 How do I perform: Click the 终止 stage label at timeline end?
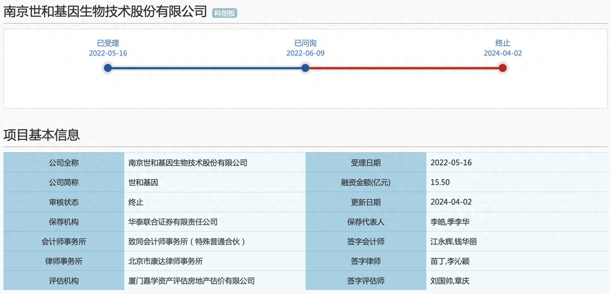[502, 43]
